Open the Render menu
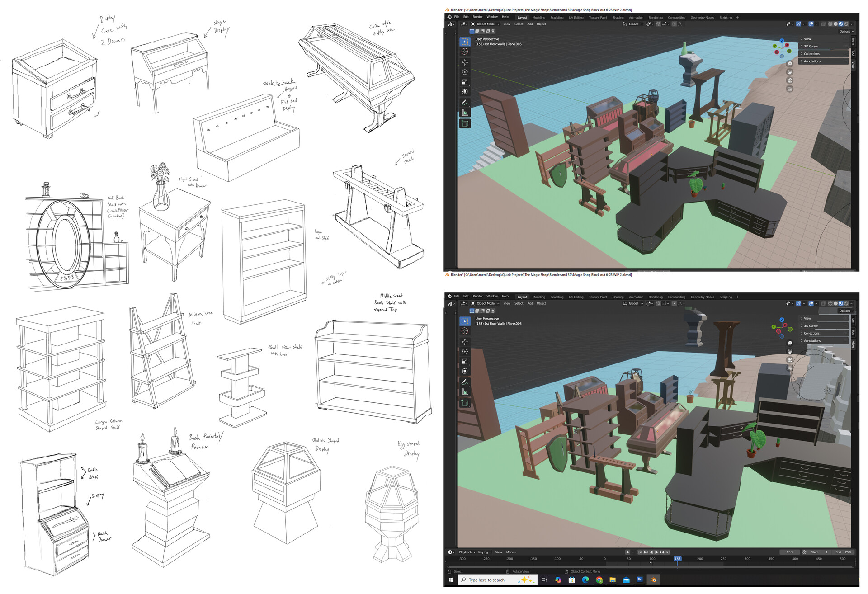The width and height of the screenshot is (868, 594). click(477, 17)
